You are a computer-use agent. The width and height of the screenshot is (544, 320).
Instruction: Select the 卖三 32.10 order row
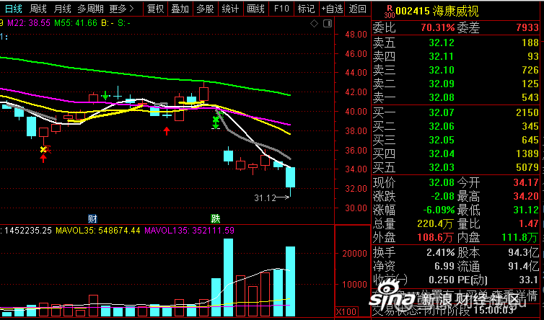pyautogui.click(x=455, y=70)
